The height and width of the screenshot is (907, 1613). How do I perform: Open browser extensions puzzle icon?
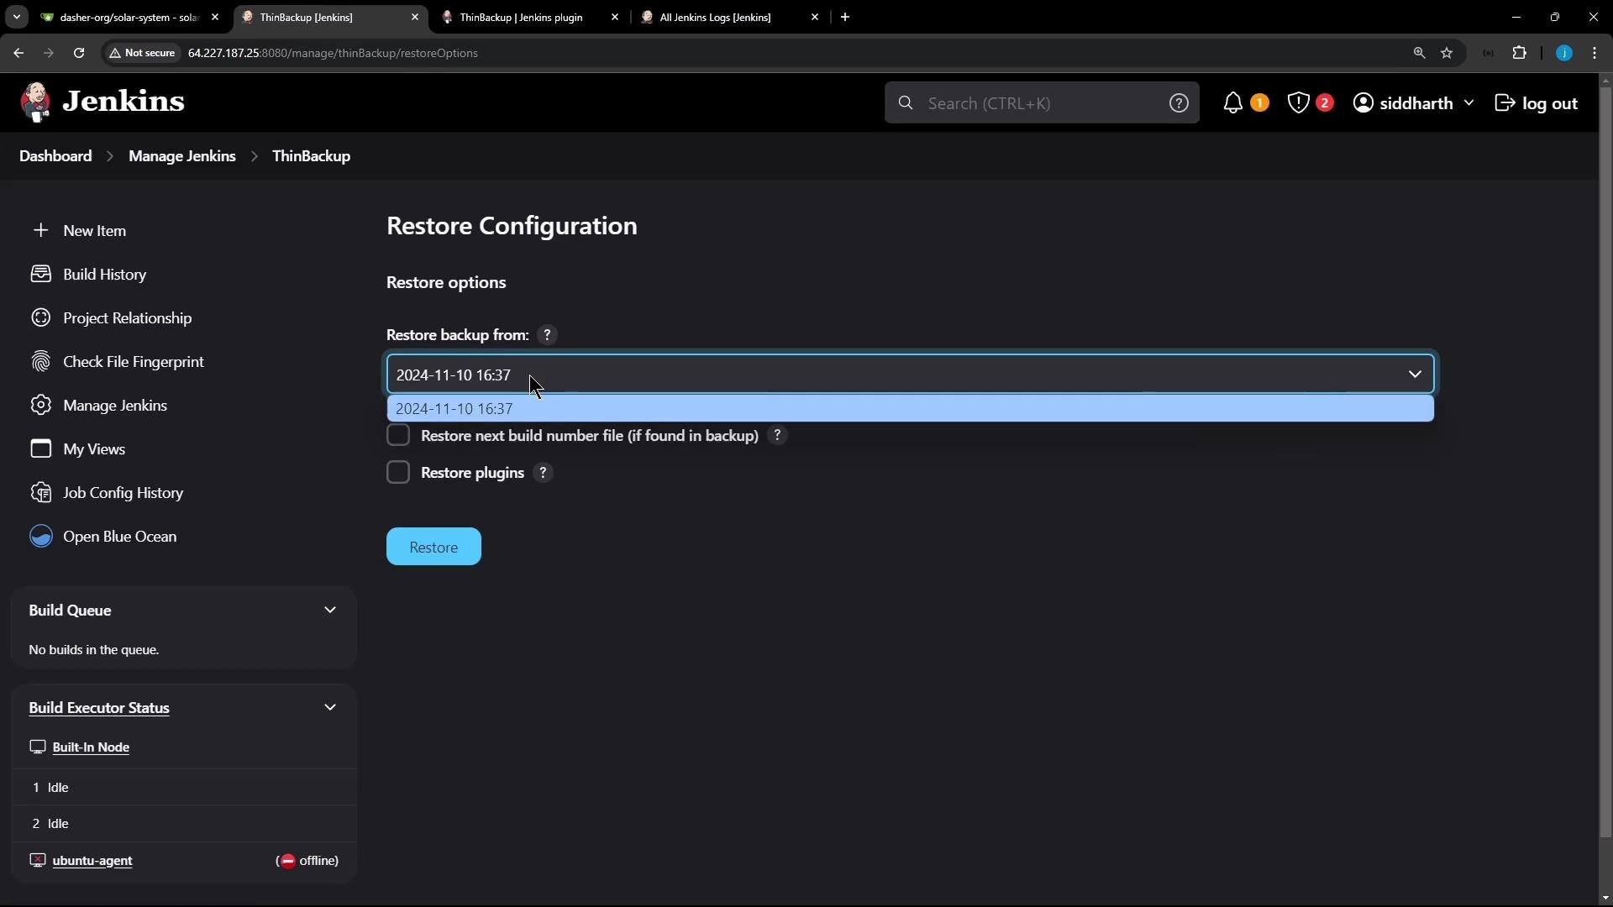click(1519, 53)
